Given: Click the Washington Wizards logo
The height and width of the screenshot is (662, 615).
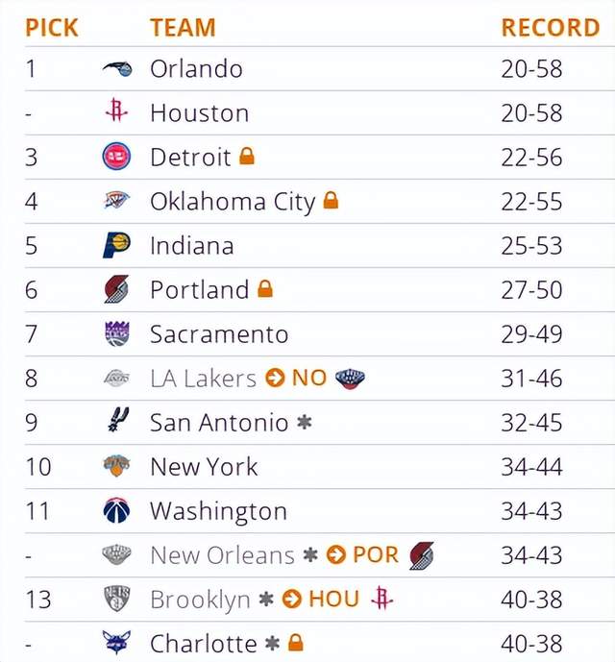Looking at the screenshot, I should click(116, 510).
